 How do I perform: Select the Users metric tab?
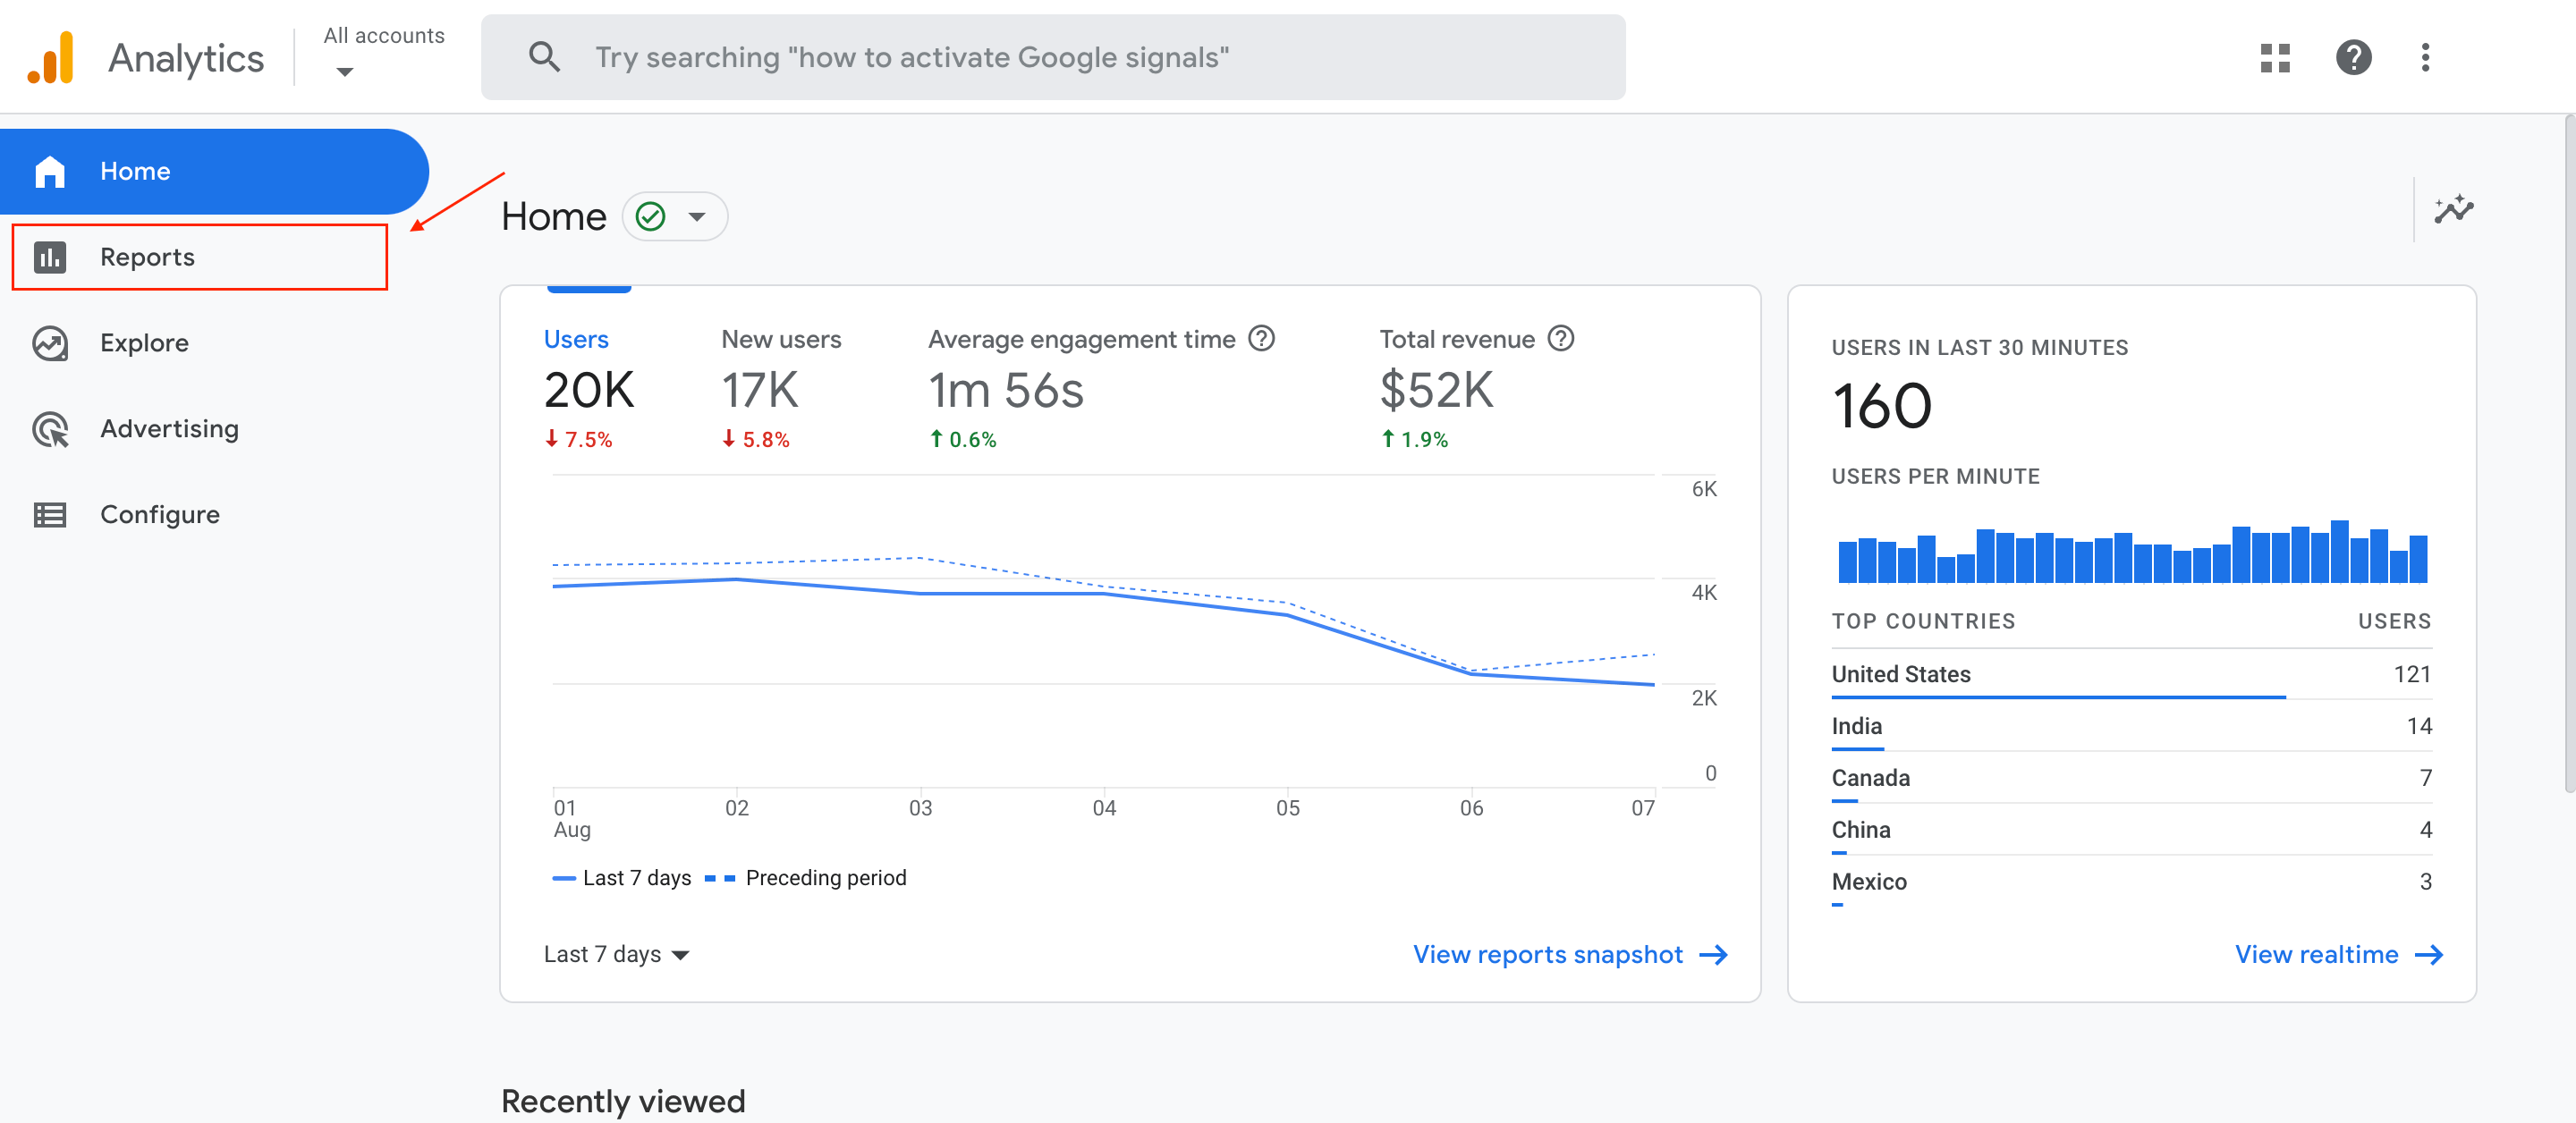coord(589,388)
